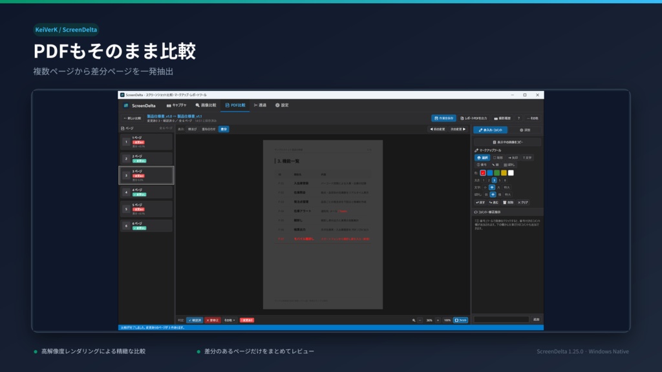Screen dimensions: 662x372
Task: Select the PDF比較 tab
Action: tap(235, 105)
